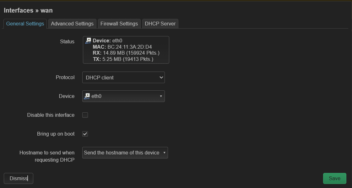Open the Protocol dropdown showing DHCP client

coord(123,78)
